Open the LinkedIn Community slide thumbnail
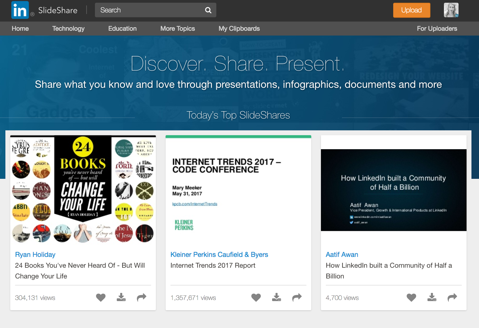This screenshot has height=328, width=479. 394,190
